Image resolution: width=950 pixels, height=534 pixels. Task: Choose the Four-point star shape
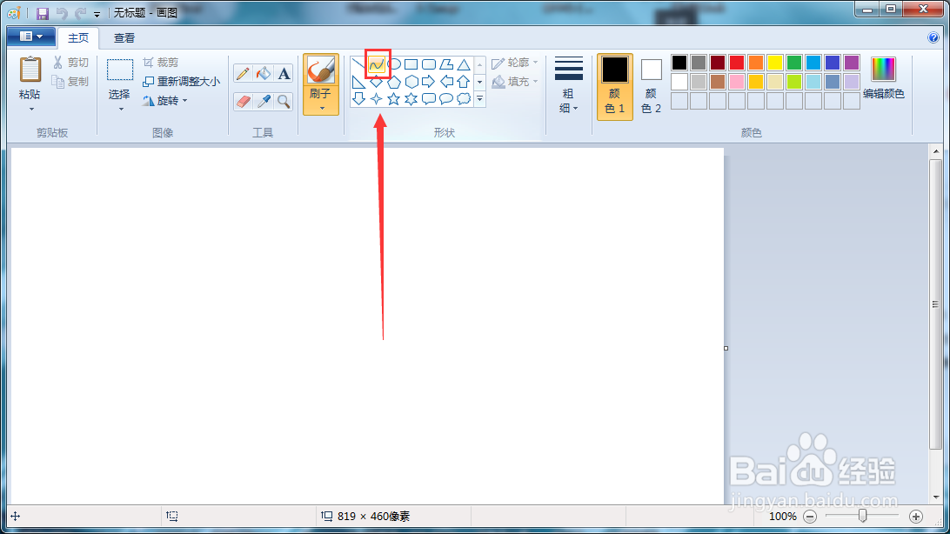tap(376, 98)
